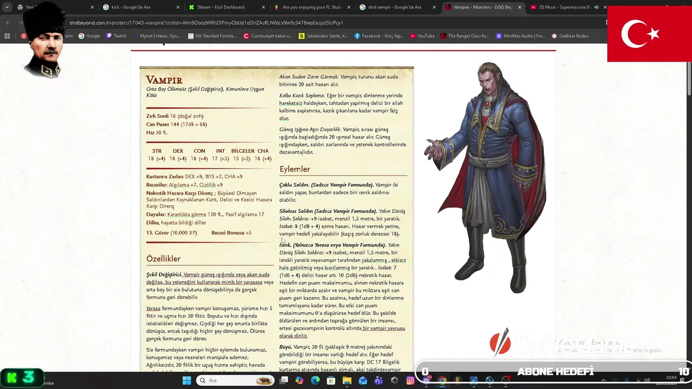This screenshot has width=692, height=389.
Task: Close the Vampire Monsters tab
Action: pos(520,7)
